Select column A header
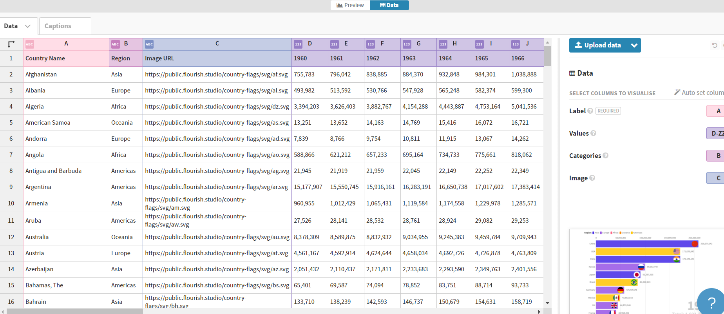The height and width of the screenshot is (314, 724). (66, 44)
